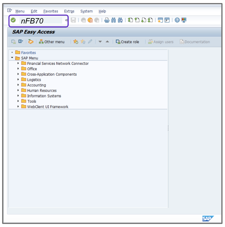
Task: Open the System menu
Action: [x=86, y=11]
